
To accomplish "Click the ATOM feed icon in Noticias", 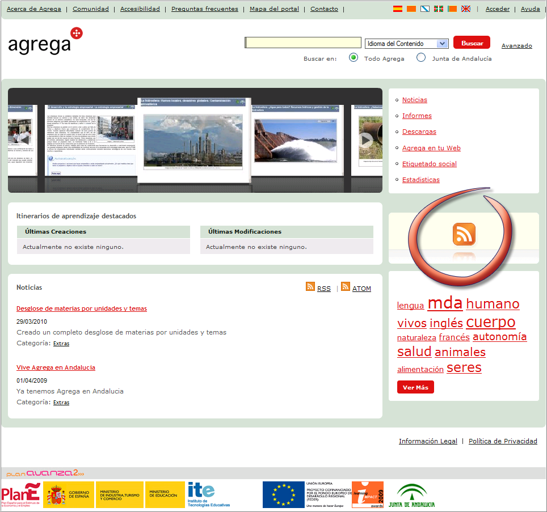I will (346, 286).
